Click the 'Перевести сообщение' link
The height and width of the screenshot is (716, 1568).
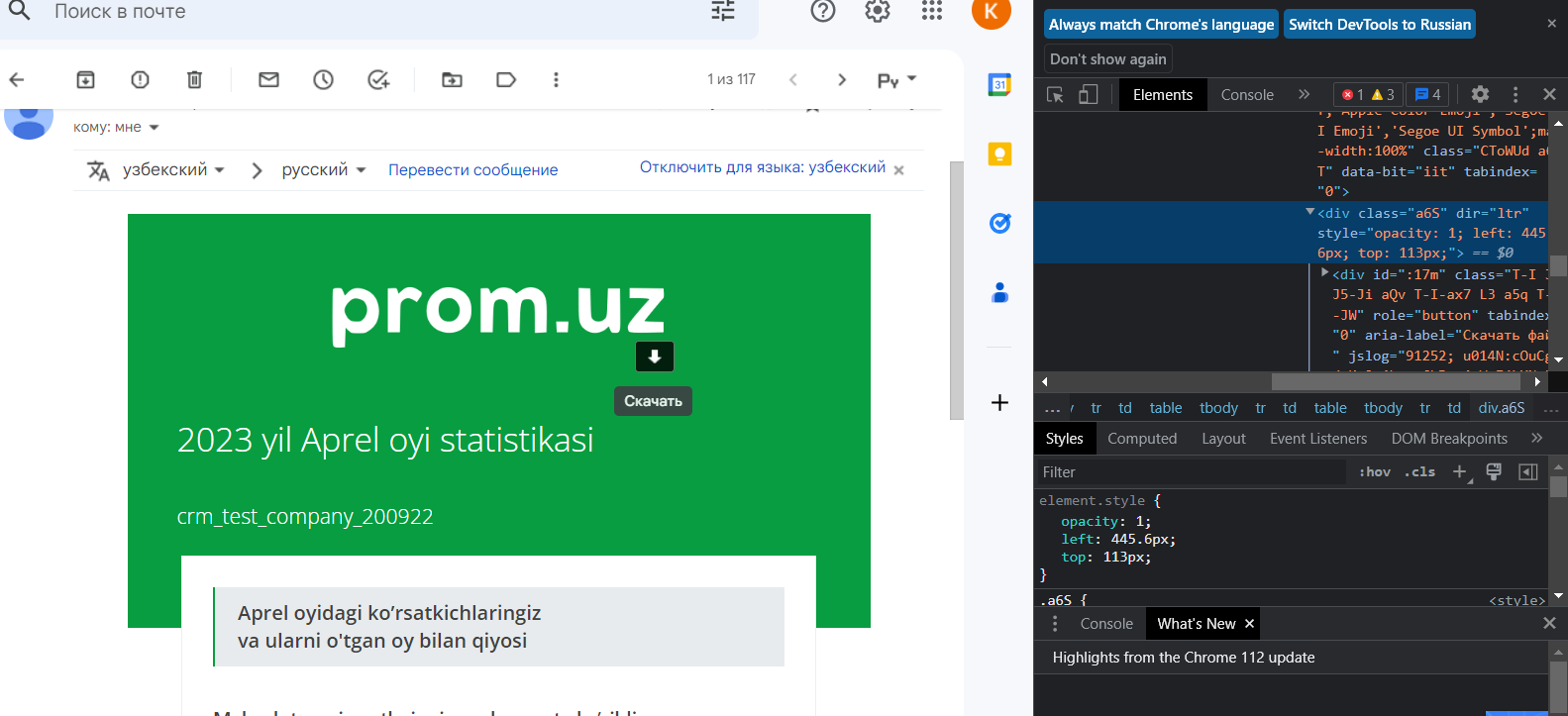pos(472,170)
